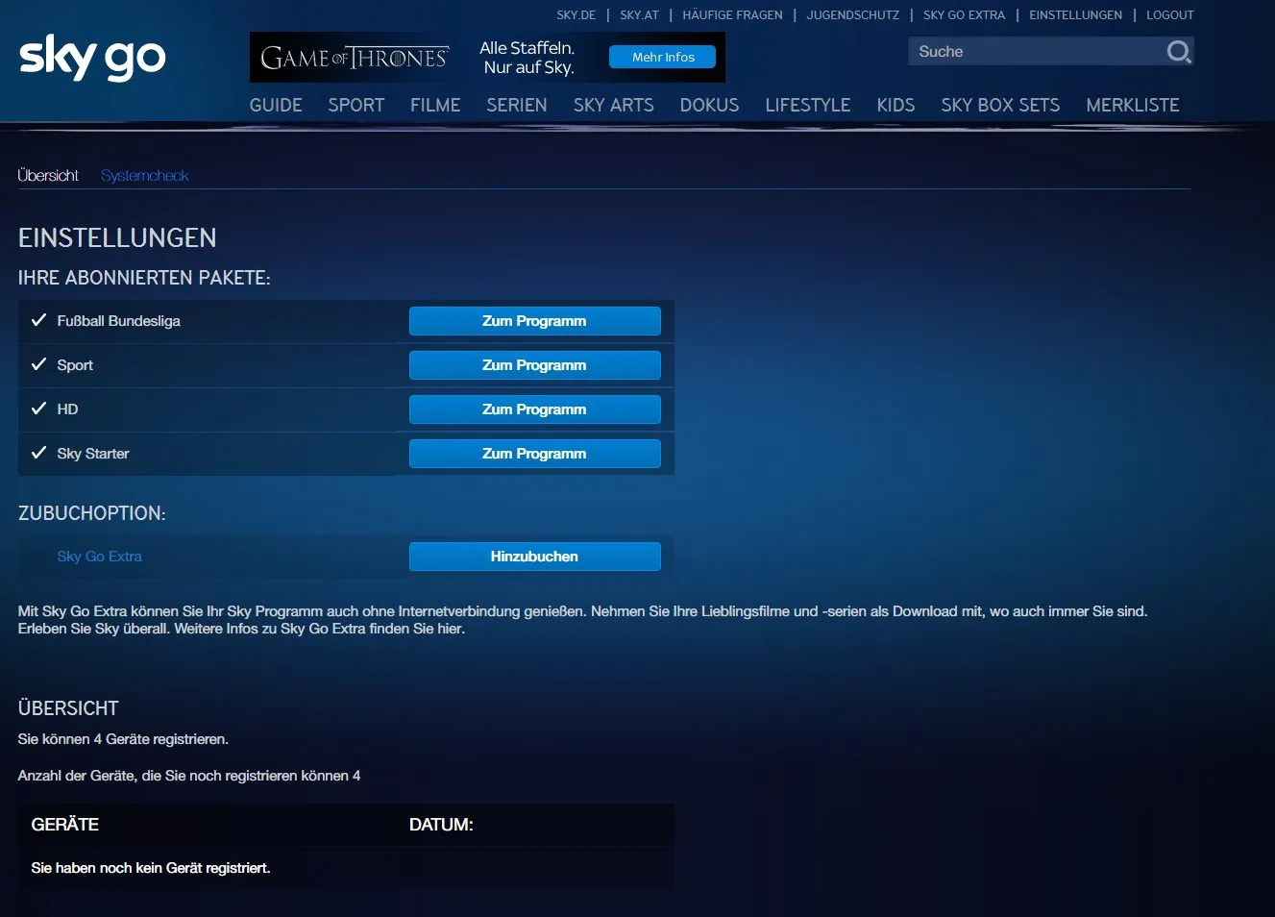Click the Fußball Bundesliga checkmark
Viewport: 1275px width, 917px height.
38,320
